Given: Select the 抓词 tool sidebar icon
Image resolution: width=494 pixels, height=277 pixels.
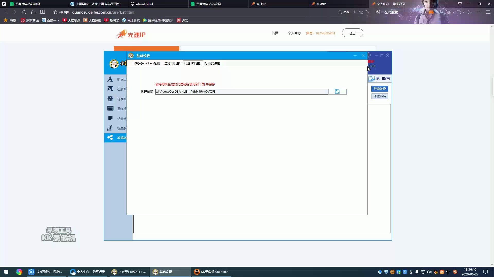Looking at the screenshot, I should point(110,79).
